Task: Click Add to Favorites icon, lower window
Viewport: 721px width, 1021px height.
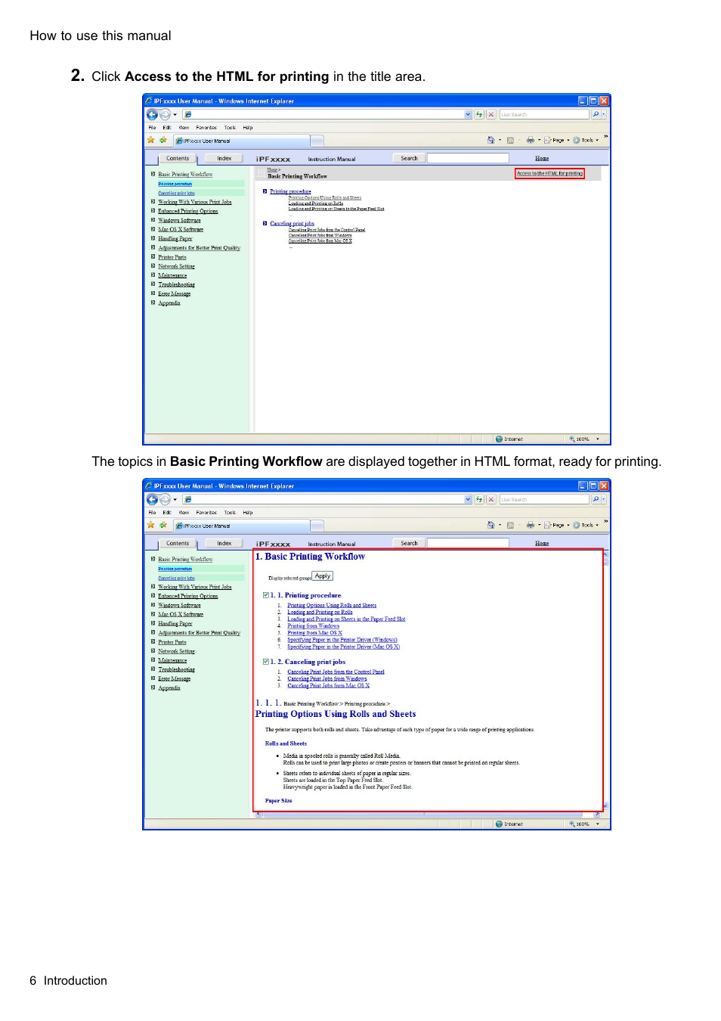Action: [162, 525]
